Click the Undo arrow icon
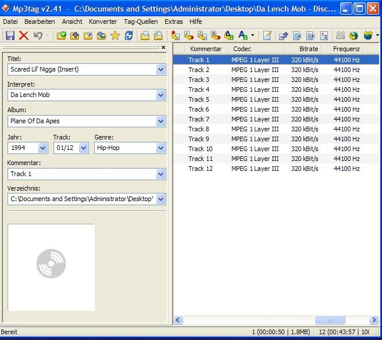The width and height of the screenshot is (382, 340). (38, 36)
